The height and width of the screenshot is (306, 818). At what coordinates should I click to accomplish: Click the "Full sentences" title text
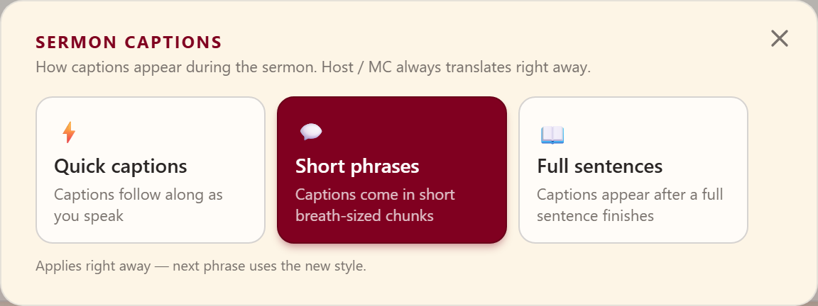click(x=600, y=166)
